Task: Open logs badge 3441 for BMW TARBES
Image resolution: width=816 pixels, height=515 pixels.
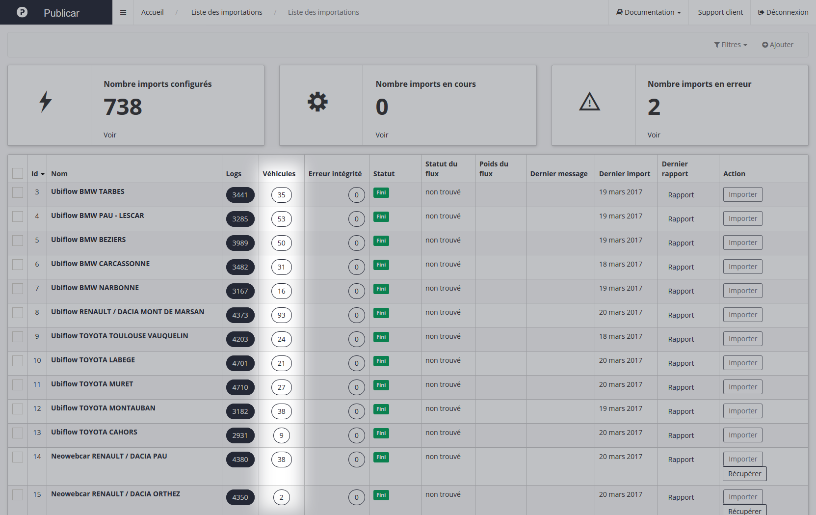Action: tap(240, 195)
